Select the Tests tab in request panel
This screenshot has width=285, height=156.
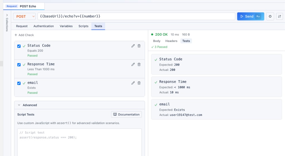[x=98, y=26]
